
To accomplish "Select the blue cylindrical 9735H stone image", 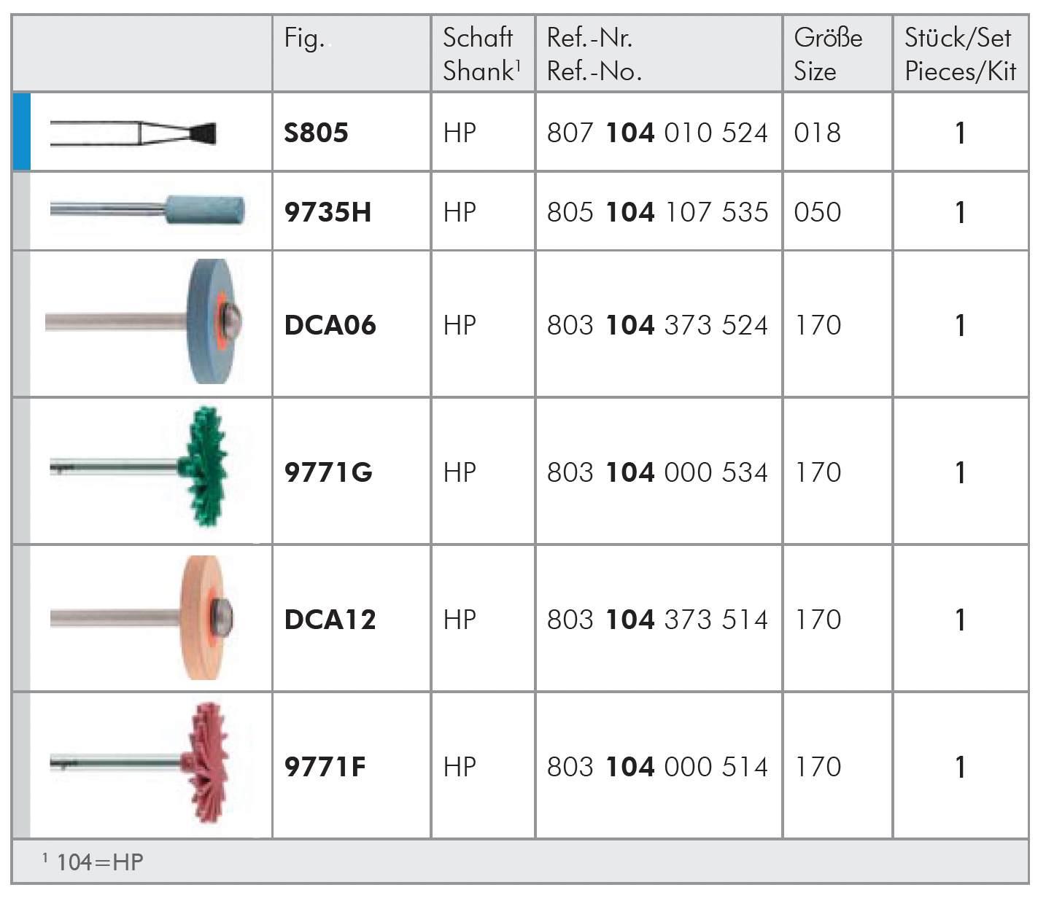I will coord(148,211).
